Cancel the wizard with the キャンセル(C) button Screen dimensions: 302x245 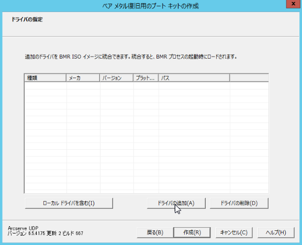[x=234, y=232]
